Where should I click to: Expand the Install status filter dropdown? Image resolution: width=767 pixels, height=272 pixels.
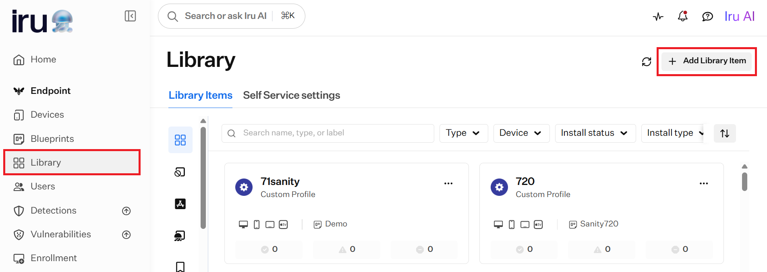(x=595, y=133)
